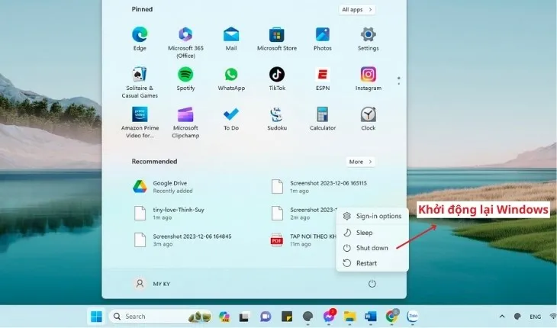Launch Instagram from pinned apps
This screenshot has height=328, width=557.
click(x=368, y=76)
